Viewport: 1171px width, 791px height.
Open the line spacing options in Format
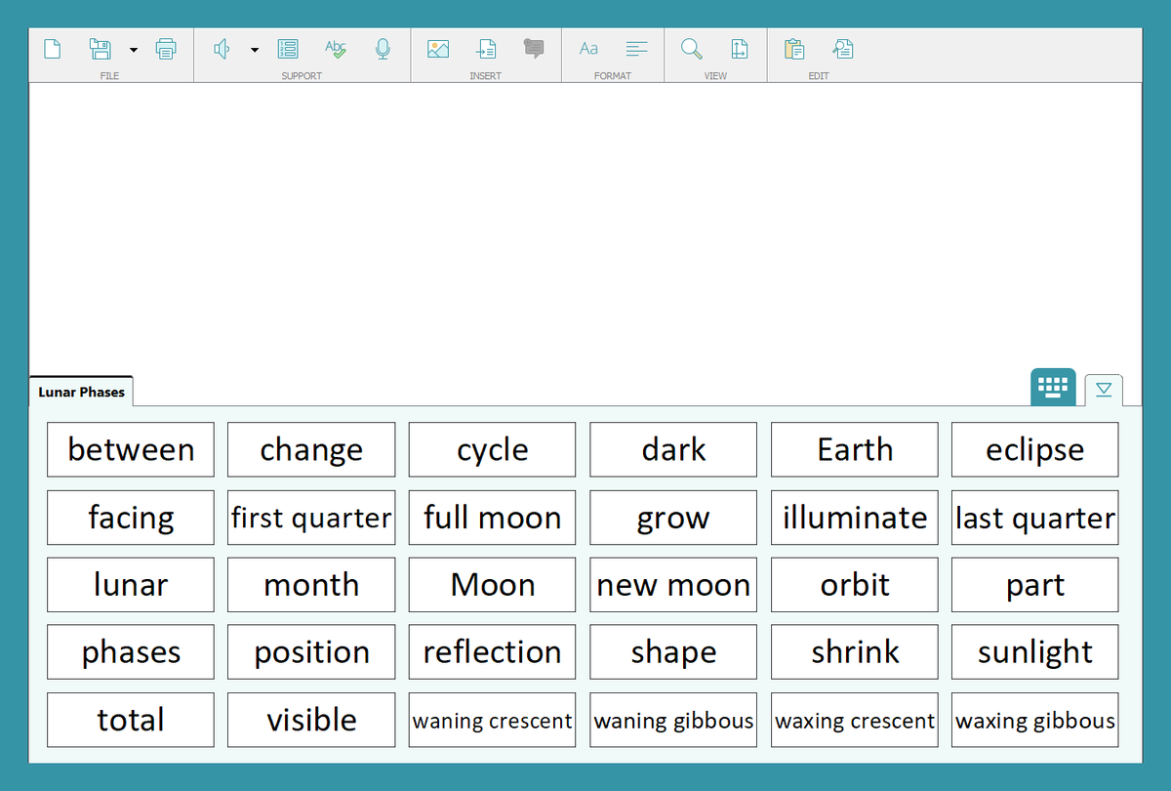point(636,48)
